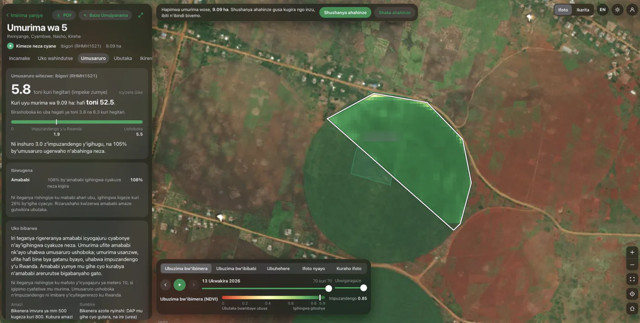The height and width of the screenshot is (323, 640).
Task: Zoom out the map with minus
Action: click(632, 265)
